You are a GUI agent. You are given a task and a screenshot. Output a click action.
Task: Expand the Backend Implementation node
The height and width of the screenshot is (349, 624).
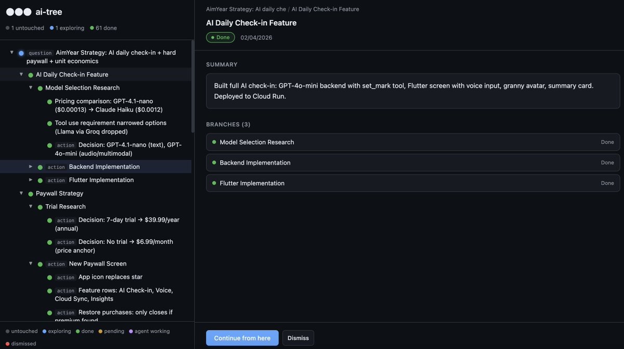(x=31, y=166)
